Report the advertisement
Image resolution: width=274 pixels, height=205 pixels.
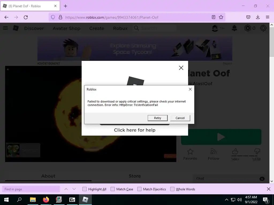click(x=227, y=64)
